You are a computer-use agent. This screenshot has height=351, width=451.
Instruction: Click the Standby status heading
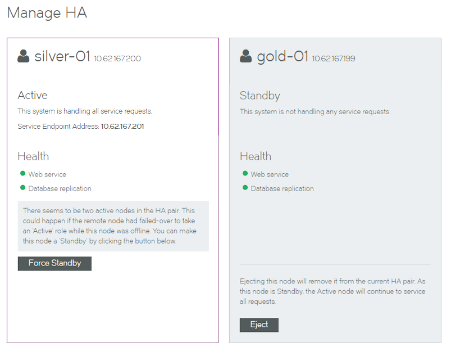[259, 96]
